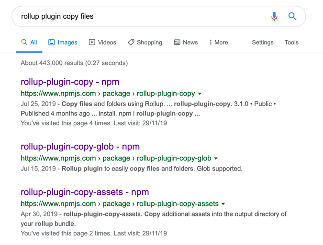Click the green URL ending in rollup-plugin-copy-assets
Viewport: 323px width, 245px height.
pyautogui.click(x=120, y=203)
